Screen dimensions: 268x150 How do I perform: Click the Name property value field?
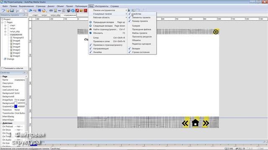point(20,80)
